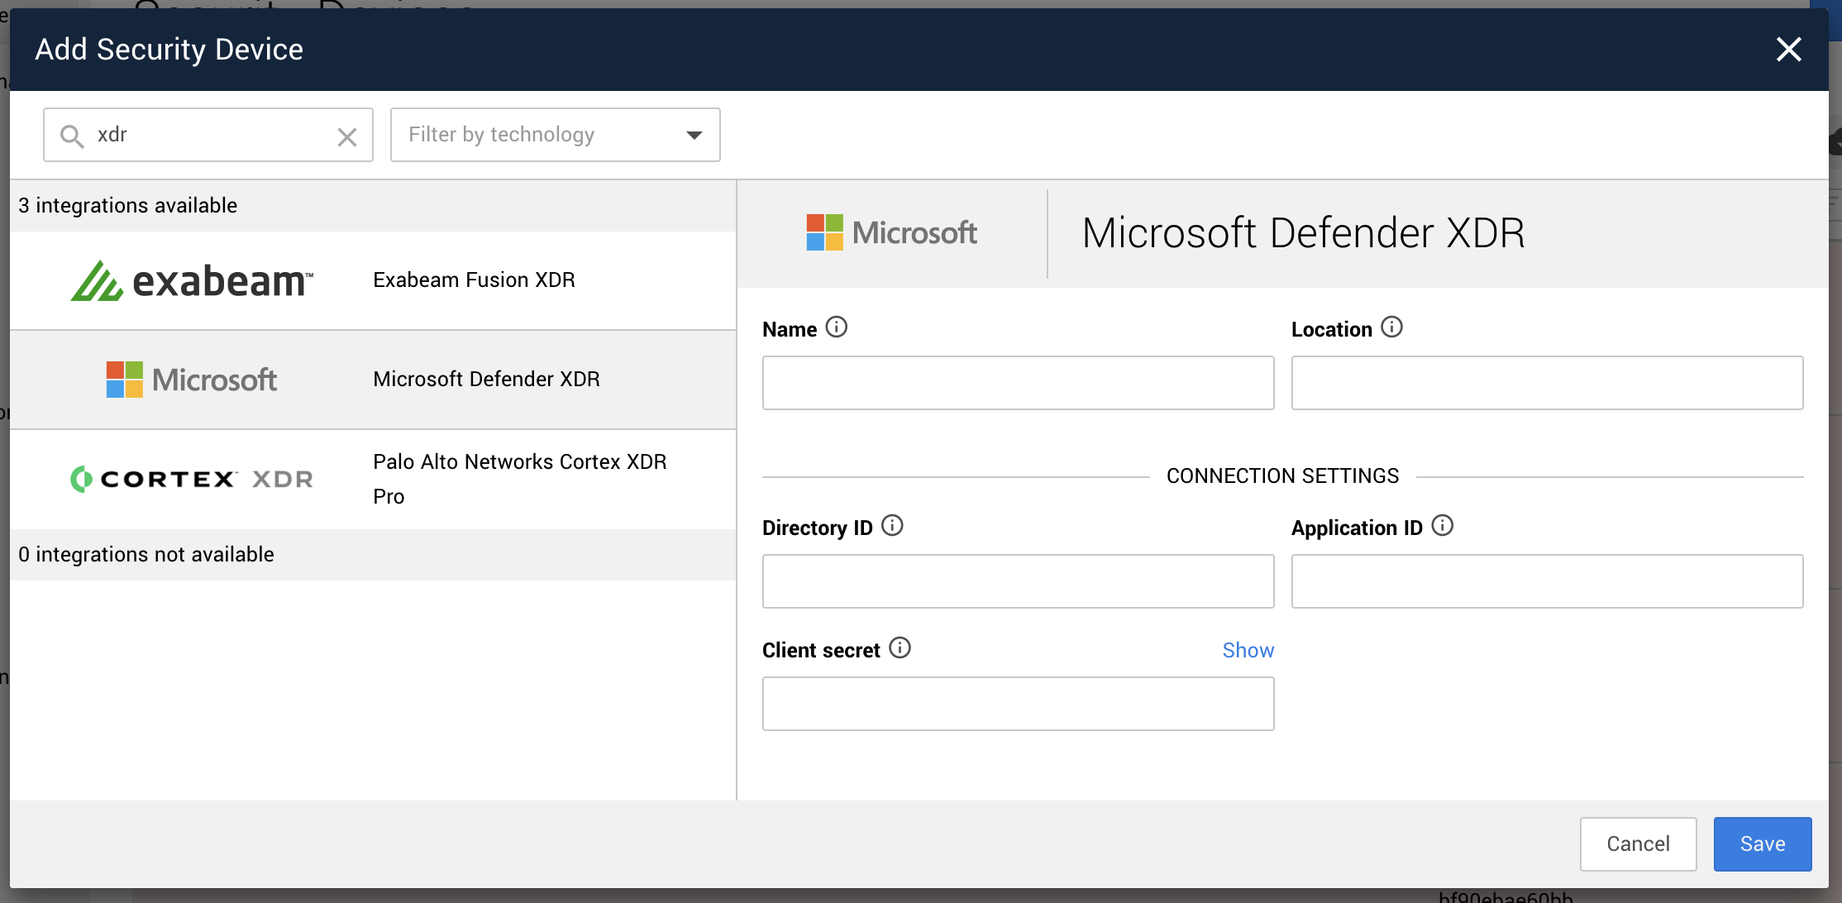Viewport: 1842px width, 903px height.
Task: Select Palo Alto Networks Cortex XDR Pro
Action: click(x=373, y=480)
